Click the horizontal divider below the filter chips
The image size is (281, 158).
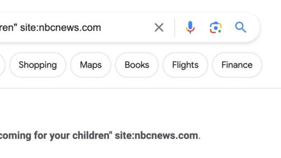(140, 88)
